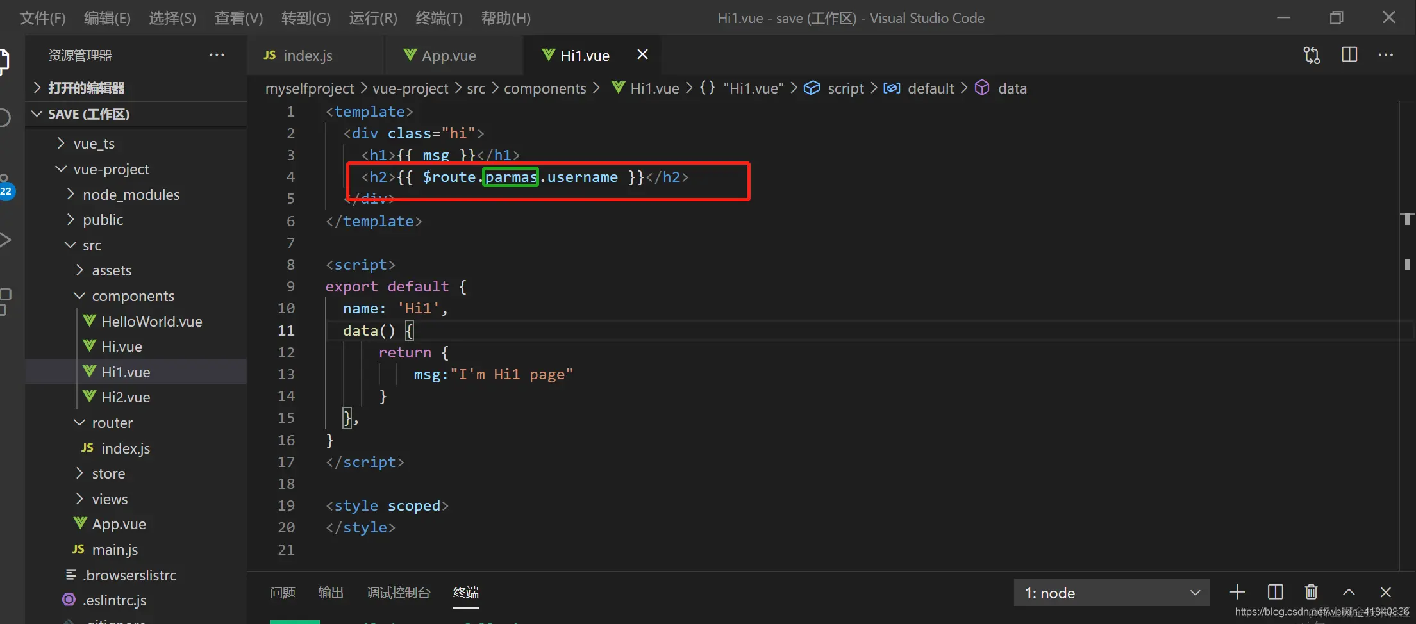
Task: Open the 运行(R) menu
Action: 373,18
